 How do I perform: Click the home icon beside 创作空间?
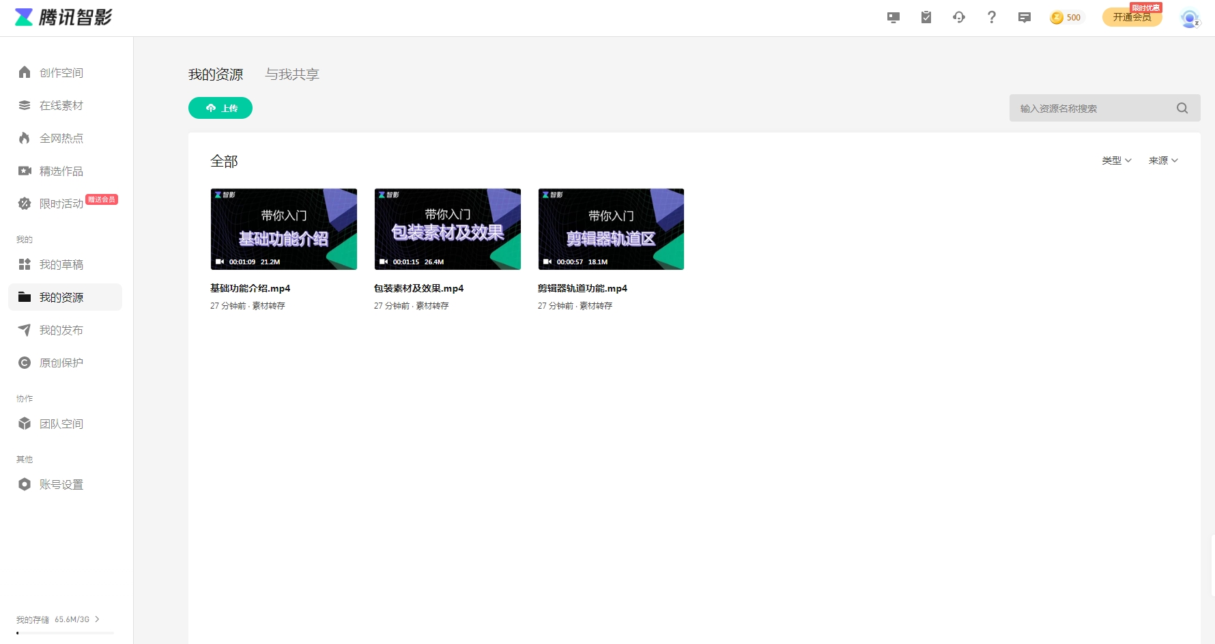pyautogui.click(x=25, y=72)
